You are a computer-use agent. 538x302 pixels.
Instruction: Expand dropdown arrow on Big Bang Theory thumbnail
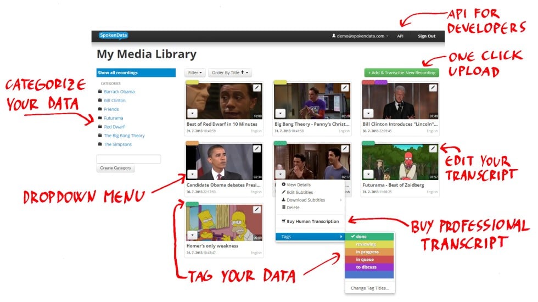pos(281,113)
